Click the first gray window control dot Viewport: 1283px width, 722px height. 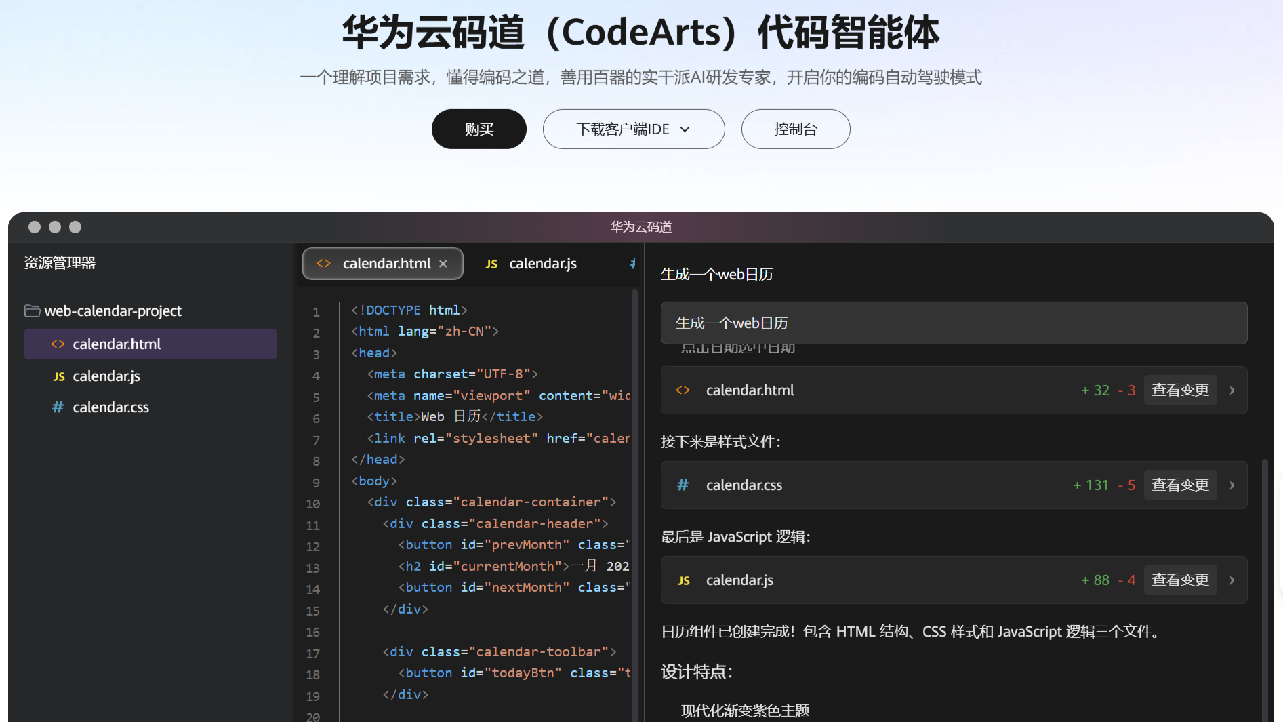coord(35,227)
